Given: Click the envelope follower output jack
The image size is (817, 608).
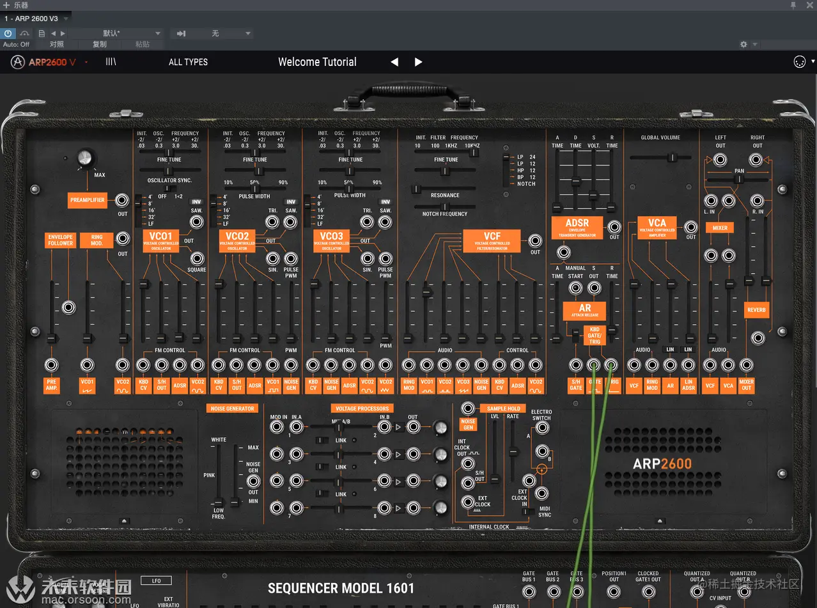Looking at the screenshot, I should pyautogui.click(x=68, y=308).
